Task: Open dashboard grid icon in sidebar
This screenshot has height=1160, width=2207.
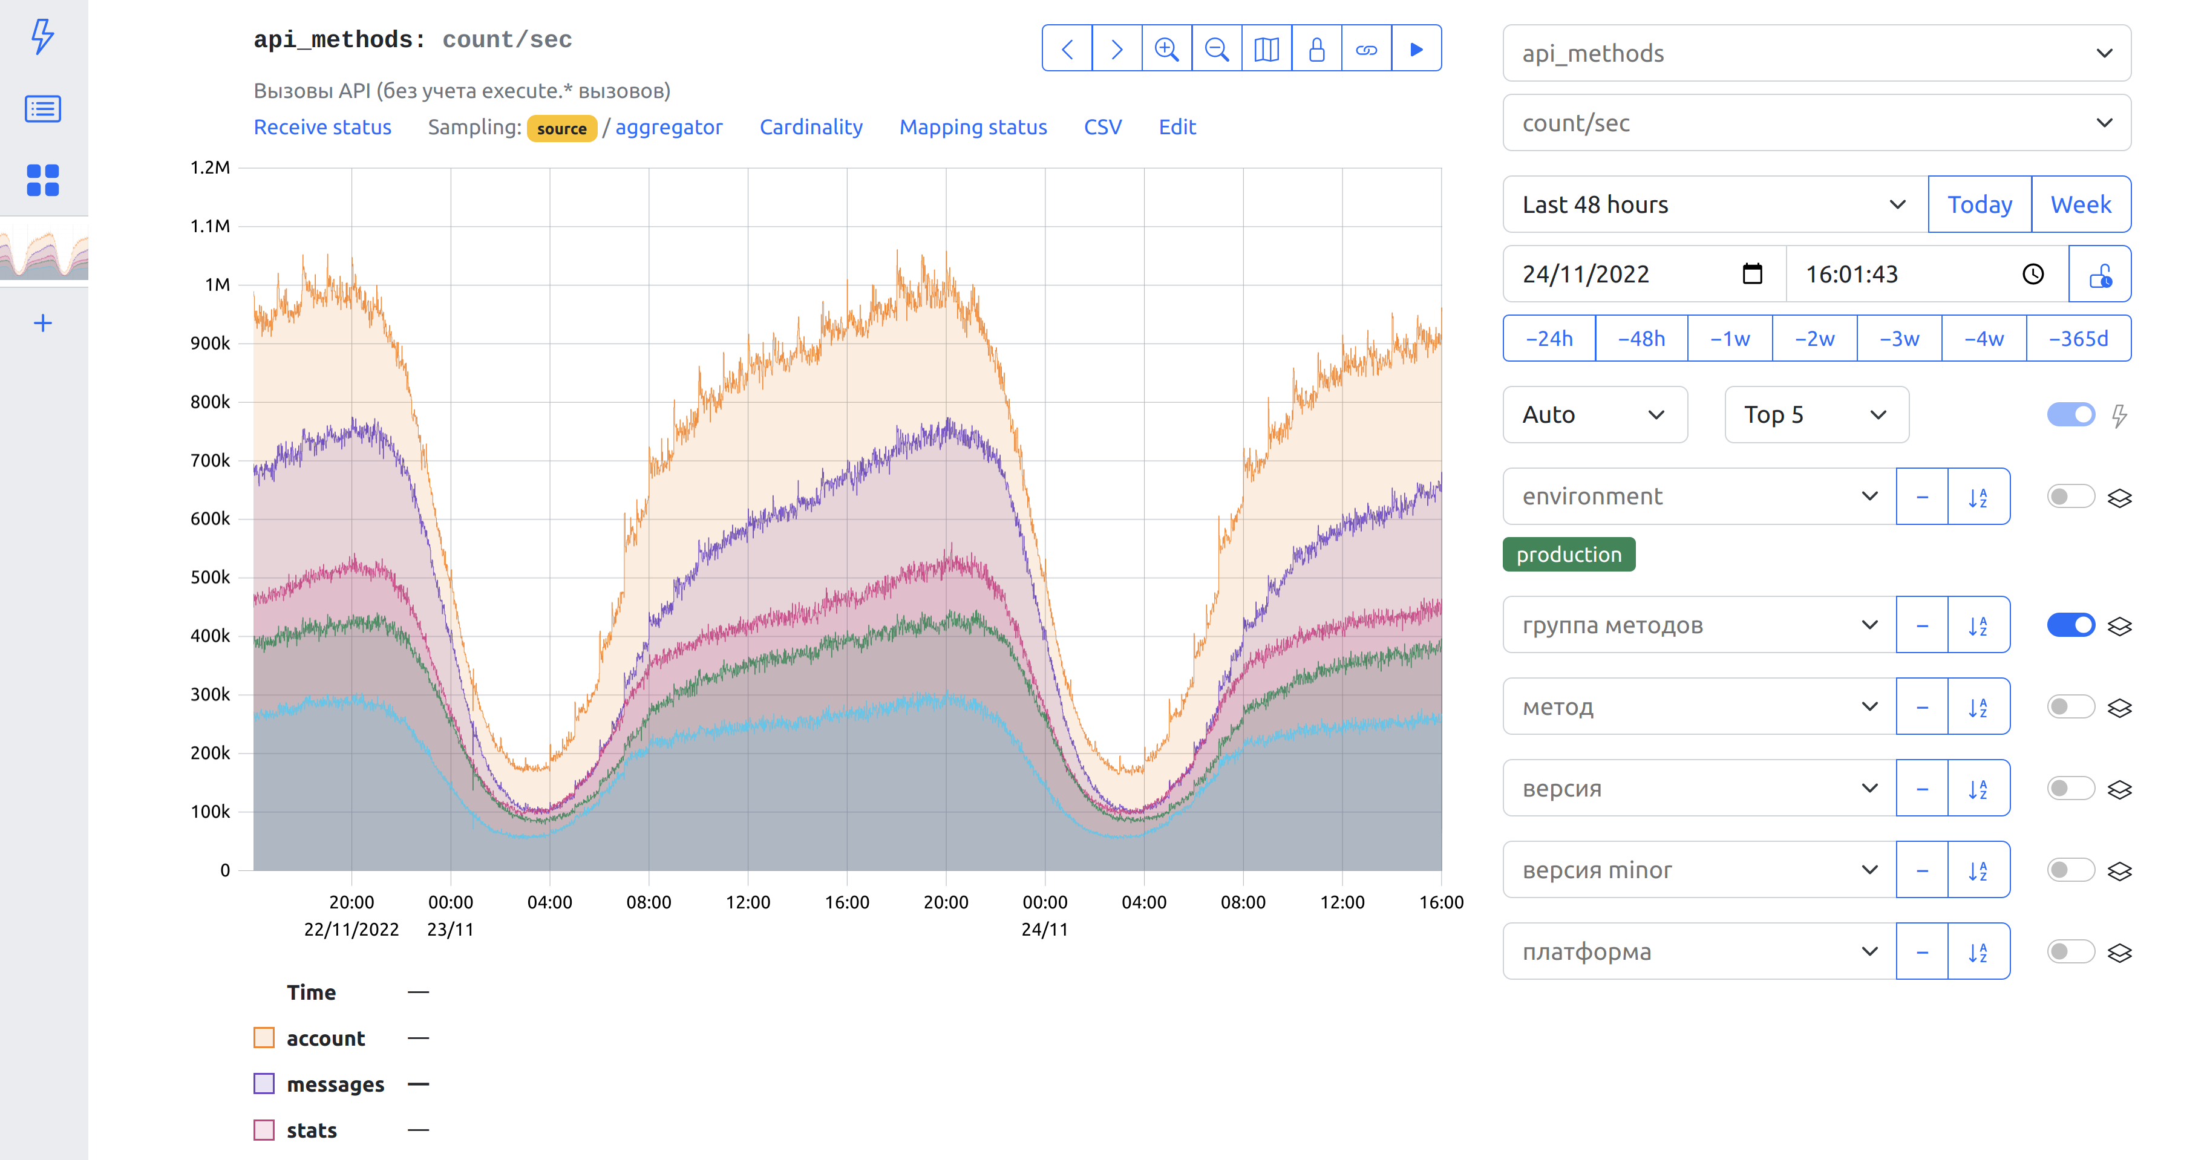Action: click(x=43, y=181)
